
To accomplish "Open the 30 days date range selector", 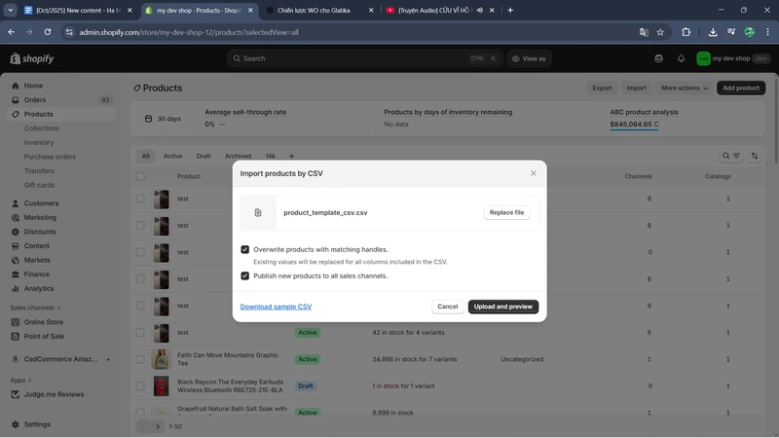I will pyautogui.click(x=163, y=119).
